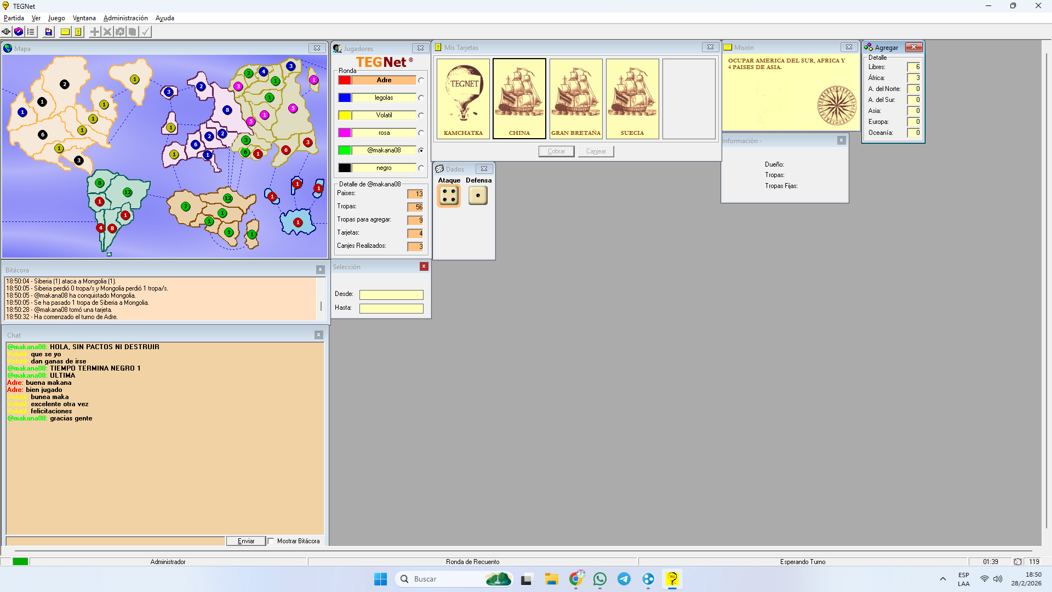The height and width of the screenshot is (592, 1052).
Task: Select the radio button for legolas
Action: click(x=421, y=98)
